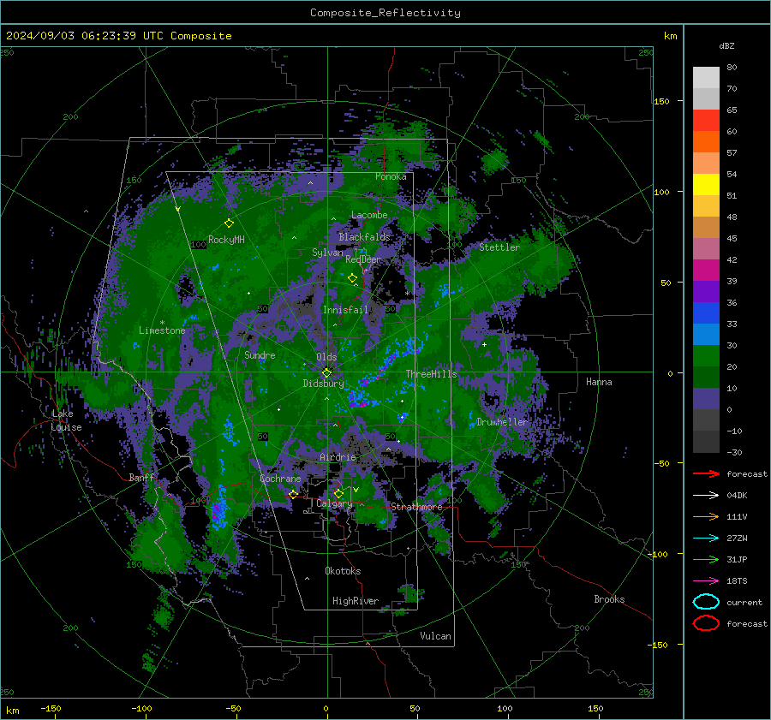Click the Airdrie city label

[x=338, y=457]
